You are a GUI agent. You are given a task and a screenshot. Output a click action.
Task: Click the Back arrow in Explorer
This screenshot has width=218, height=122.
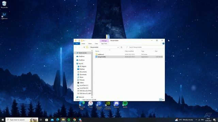[76, 47]
